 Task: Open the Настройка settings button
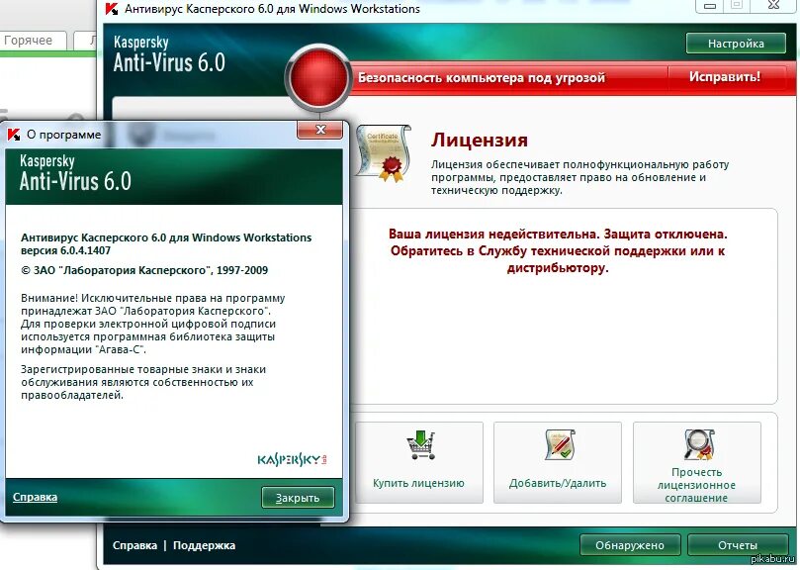tap(735, 44)
